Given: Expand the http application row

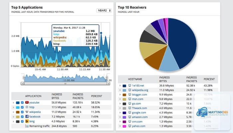Looking at the screenshot, I should (x=13, y=107).
